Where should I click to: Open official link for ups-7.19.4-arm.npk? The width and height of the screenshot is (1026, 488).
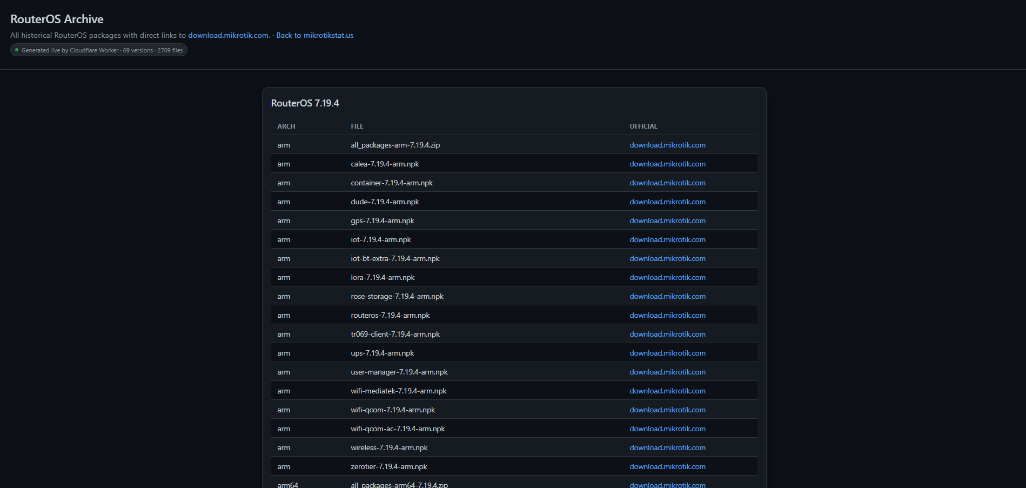pyautogui.click(x=667, y=353)
